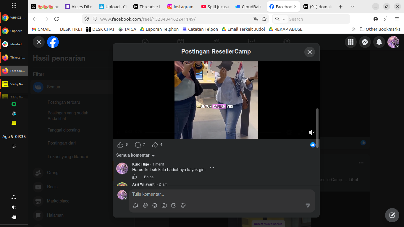Bookmark this page with the star icon
Image resolution: width=404 pixels, height=227 pixels.
click(264, 19)
